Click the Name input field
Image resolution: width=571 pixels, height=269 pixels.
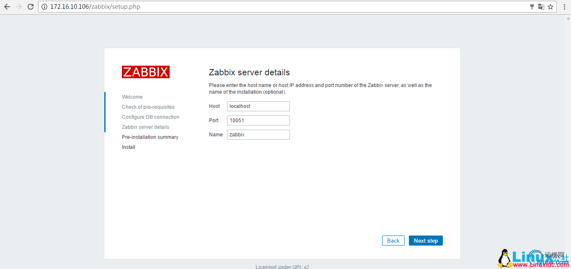click(x=258, y=135)
